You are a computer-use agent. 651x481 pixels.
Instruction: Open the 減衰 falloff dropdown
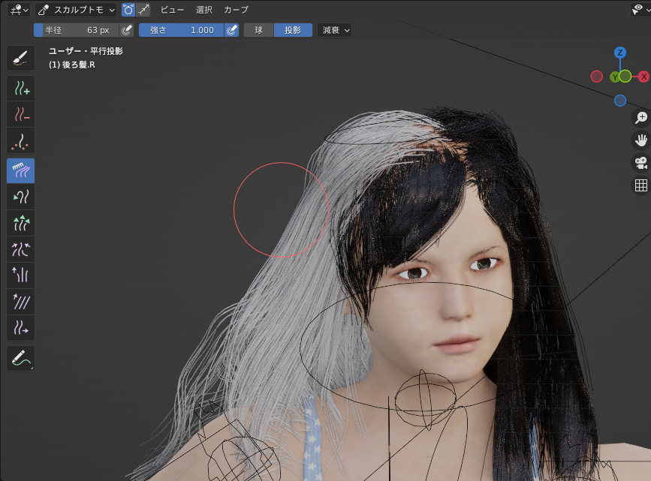coord(333,30)
